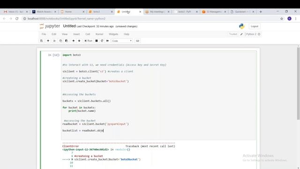300x169 pixels.
Task: Open the Widgets menu
Action: [113, 34]
